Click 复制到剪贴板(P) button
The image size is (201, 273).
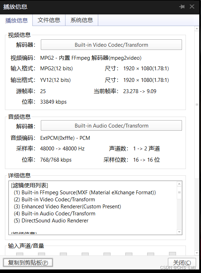point(28,262)
